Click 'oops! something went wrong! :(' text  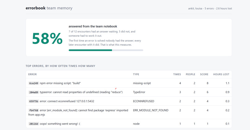pyautogui.click(x=60, y=124)
